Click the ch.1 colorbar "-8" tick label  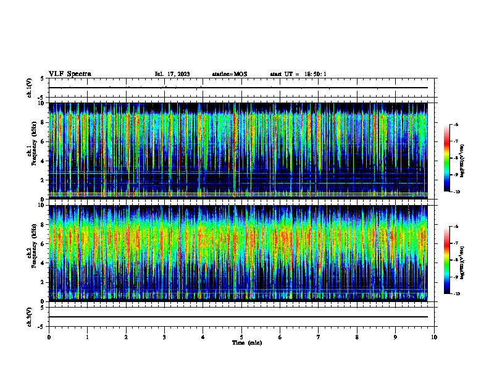(x=456, y=158)
